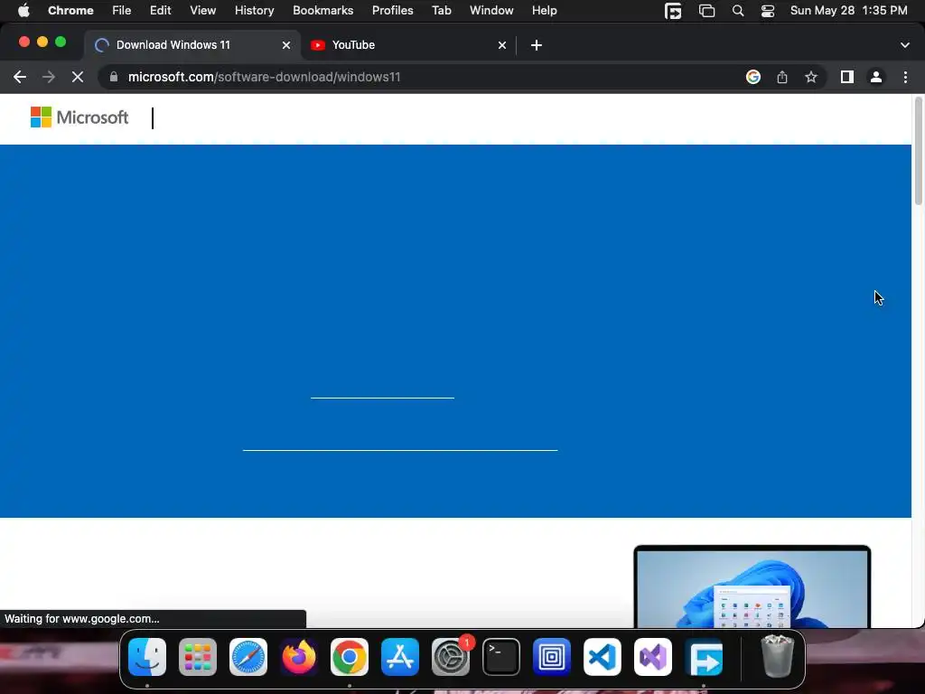Open the Chrome profile menu
The height and width of the screenshot is (694, 925).
(x=876, y=77)
